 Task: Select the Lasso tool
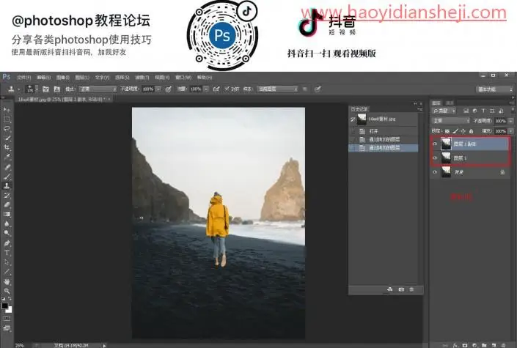tap(7, 129)
